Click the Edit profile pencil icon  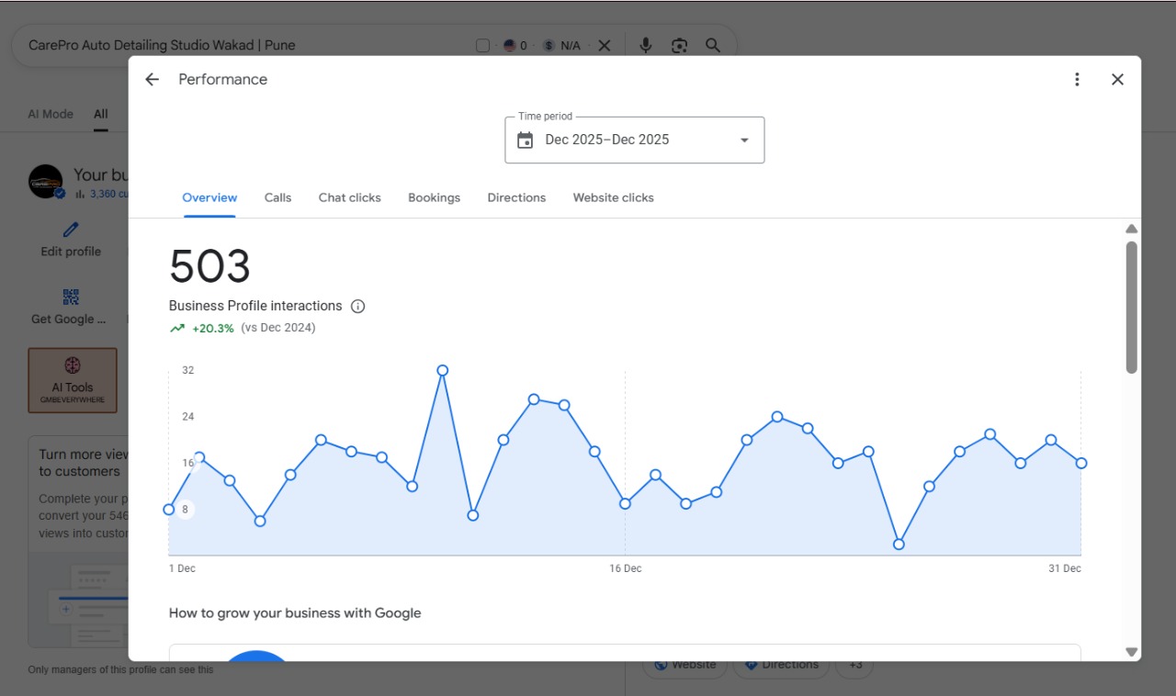pyautogui.click(x=71, y=230)
